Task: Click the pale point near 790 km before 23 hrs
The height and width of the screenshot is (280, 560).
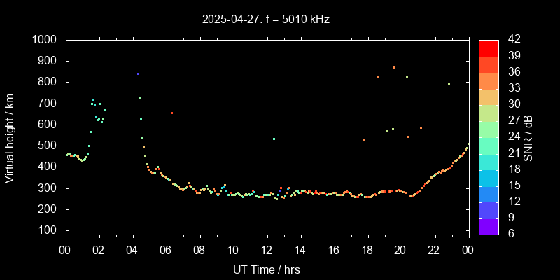Action: (449, 84)
